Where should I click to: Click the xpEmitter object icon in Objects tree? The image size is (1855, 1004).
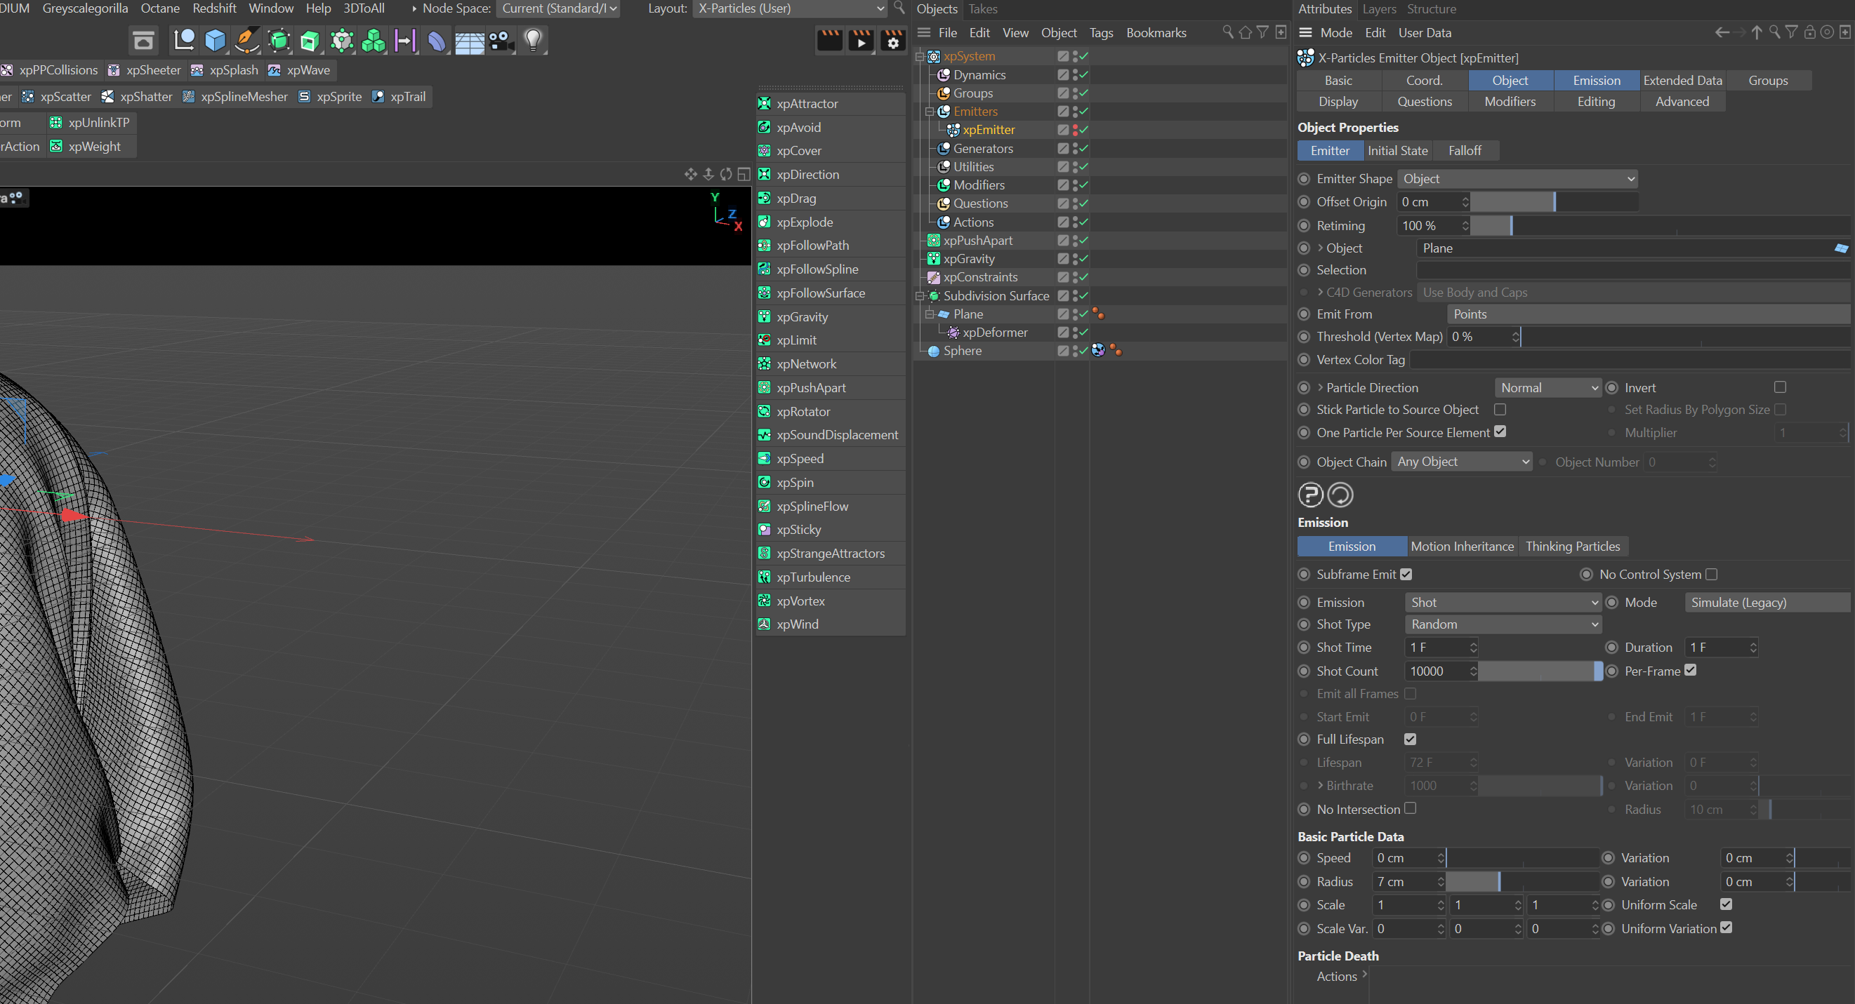[953, 130]
